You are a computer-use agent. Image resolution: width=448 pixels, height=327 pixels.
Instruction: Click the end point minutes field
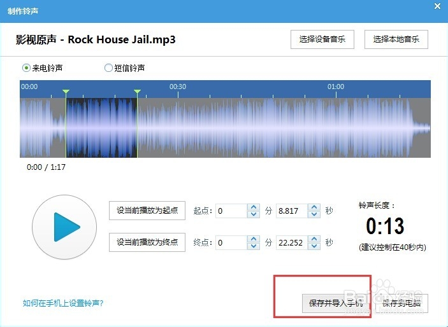231,242
